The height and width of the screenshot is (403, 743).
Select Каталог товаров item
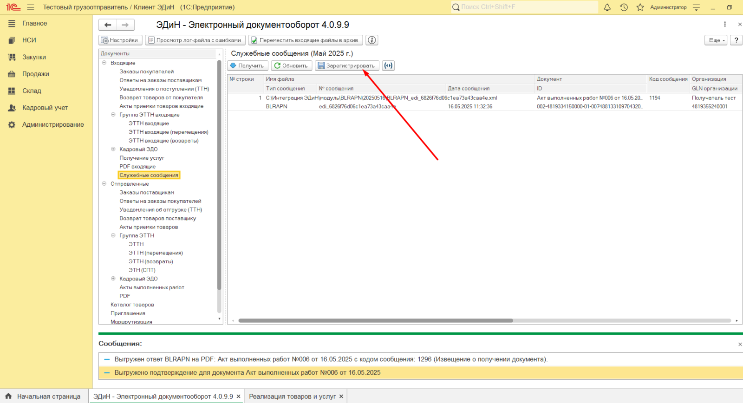pos(132,305)
